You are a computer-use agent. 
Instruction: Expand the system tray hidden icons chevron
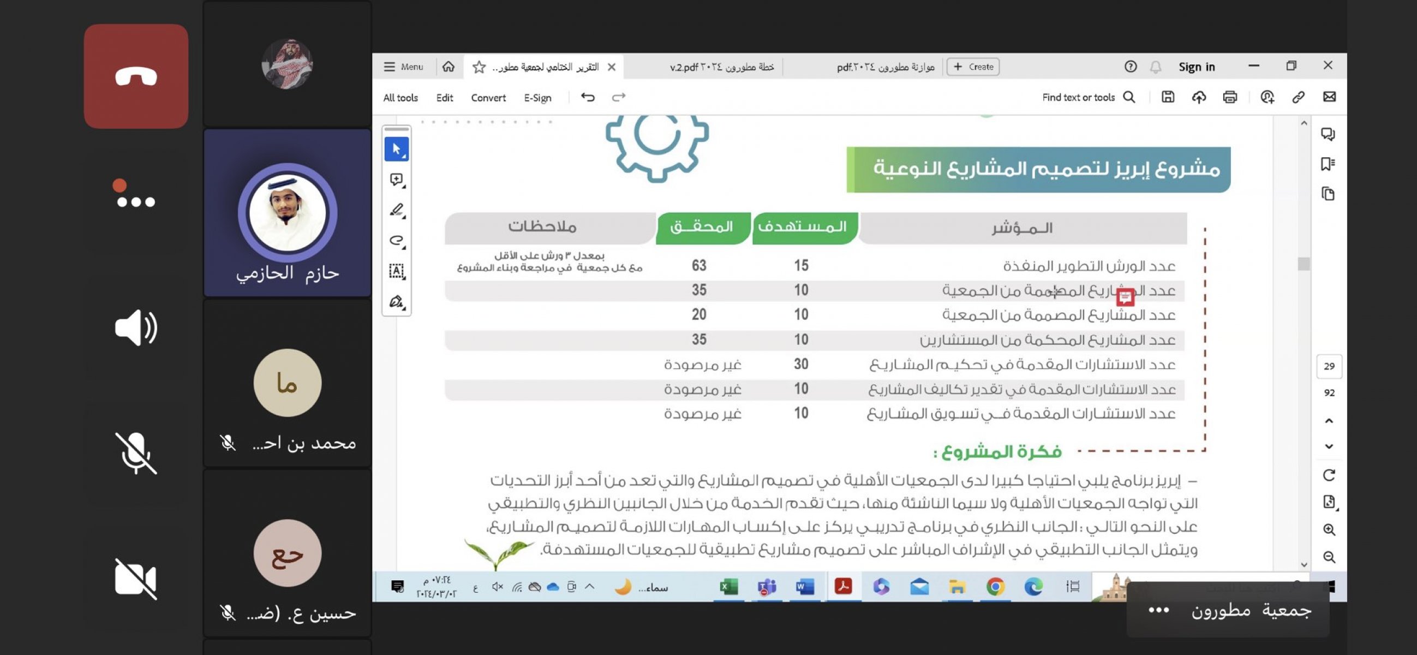point(589,586)
